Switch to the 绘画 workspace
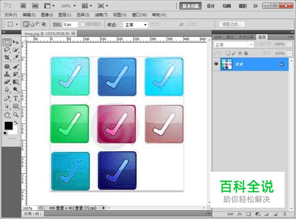296x219 pixels. (x=226, y=6)
